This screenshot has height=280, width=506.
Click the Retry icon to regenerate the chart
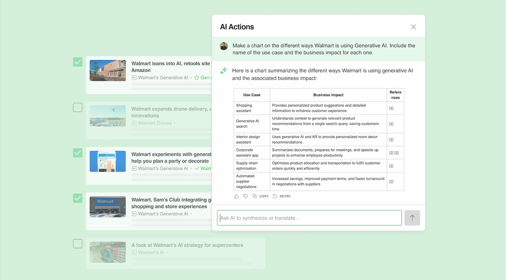tap(276, 196)
